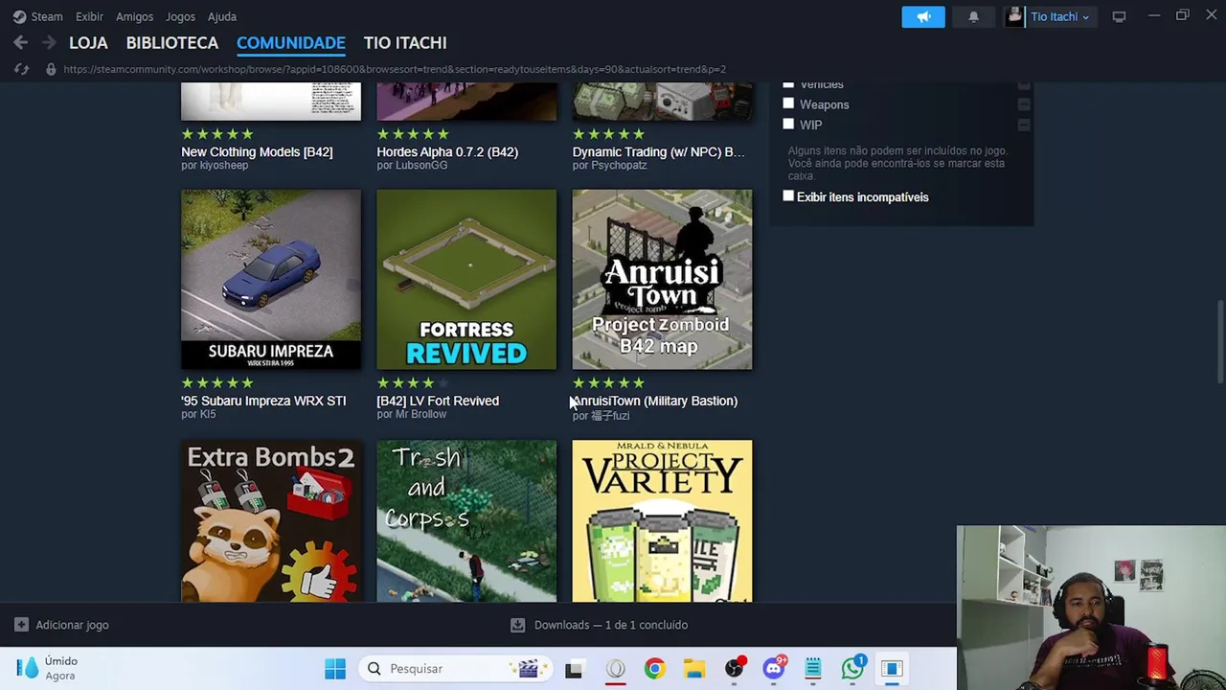Open Steam announcements megaphone button
The width and height of the screenshot is (1226, 690).
(923, 16)
